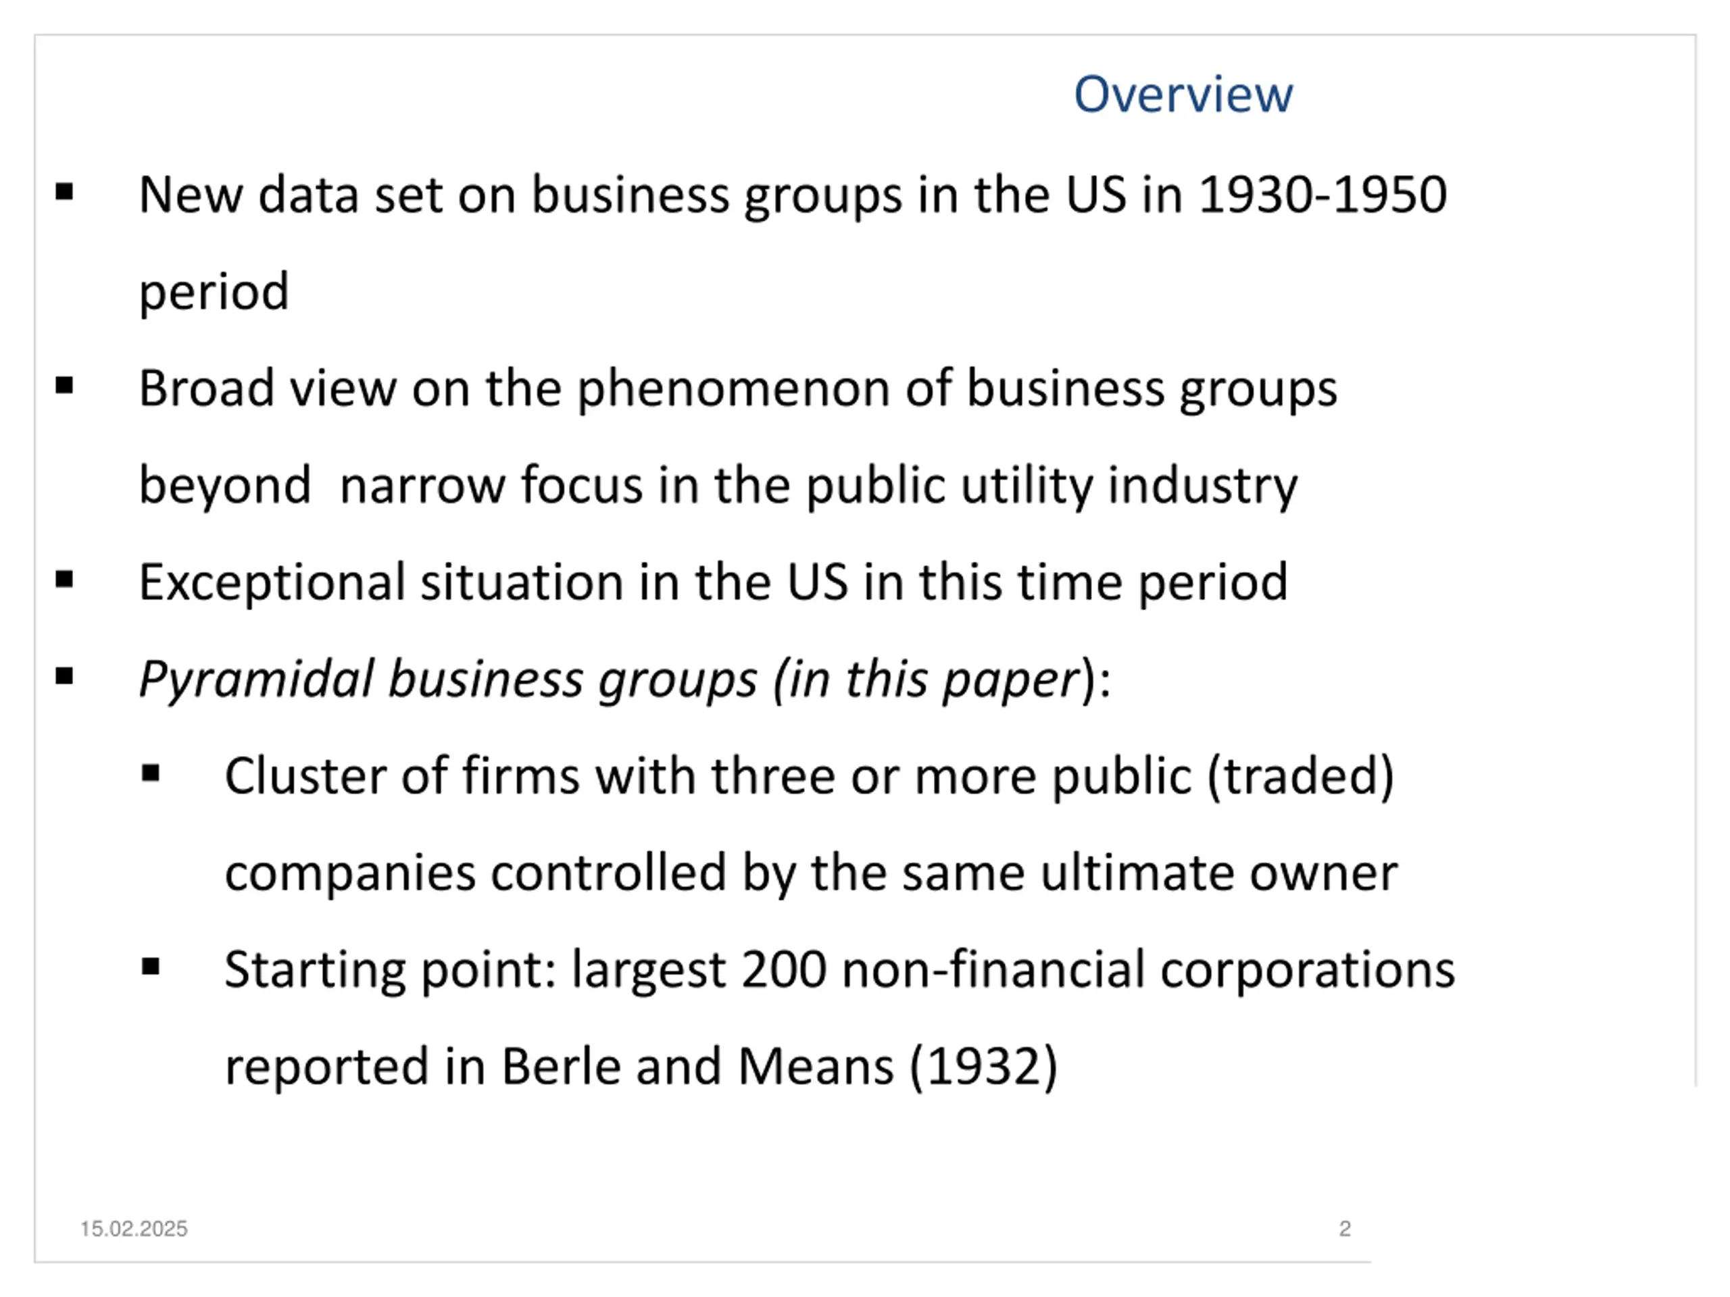The height and width of the screenshot is (1297, 1730).
Task: Click the slide number 2 in the footer
Action: (1345, 1229)
